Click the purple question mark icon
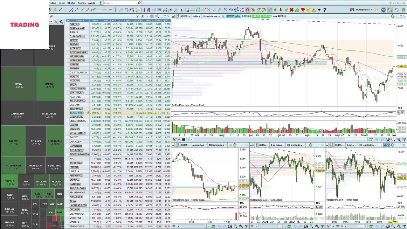This screenshot has height=229, width=407. click(325, 10)
